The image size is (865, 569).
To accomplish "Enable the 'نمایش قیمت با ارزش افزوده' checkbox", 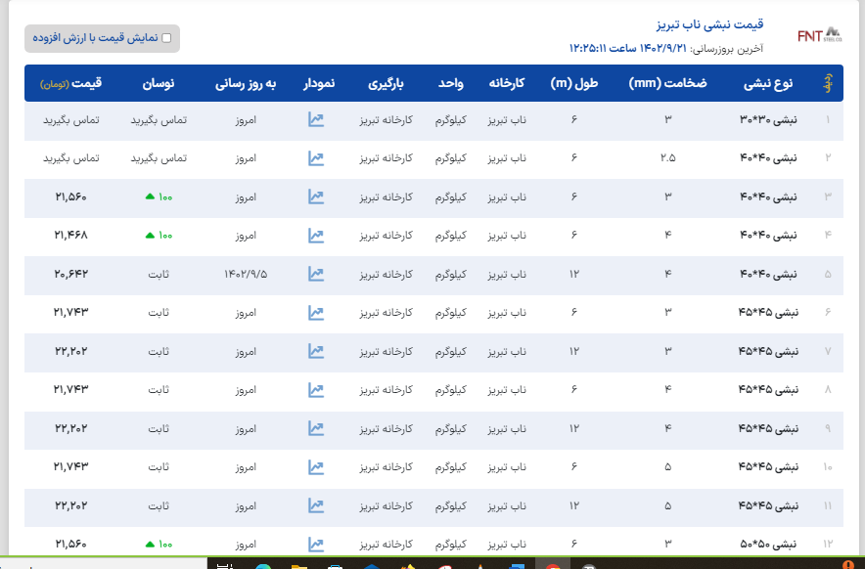I will tap(166, 38).
